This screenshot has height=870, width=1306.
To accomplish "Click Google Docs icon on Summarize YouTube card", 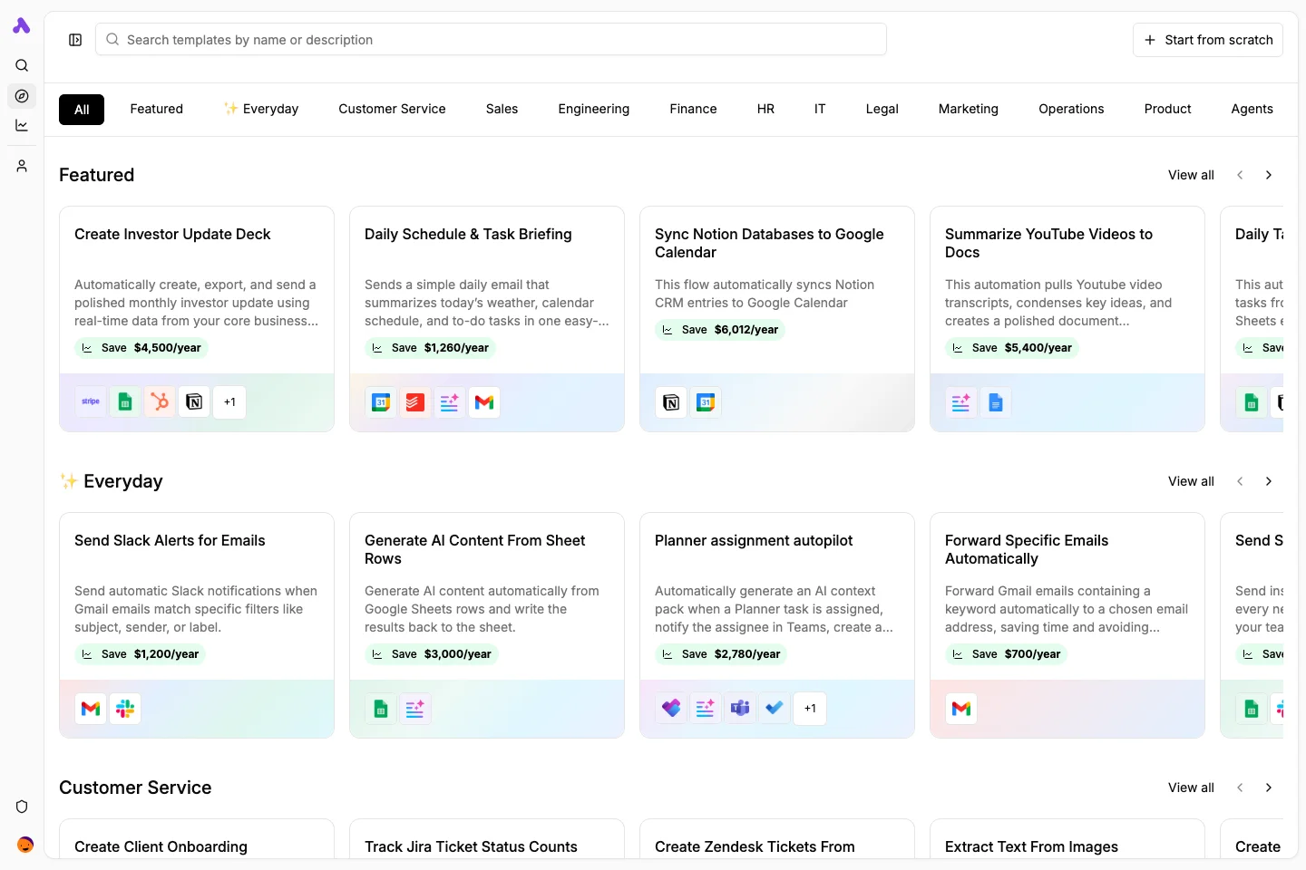I will 996,401.
